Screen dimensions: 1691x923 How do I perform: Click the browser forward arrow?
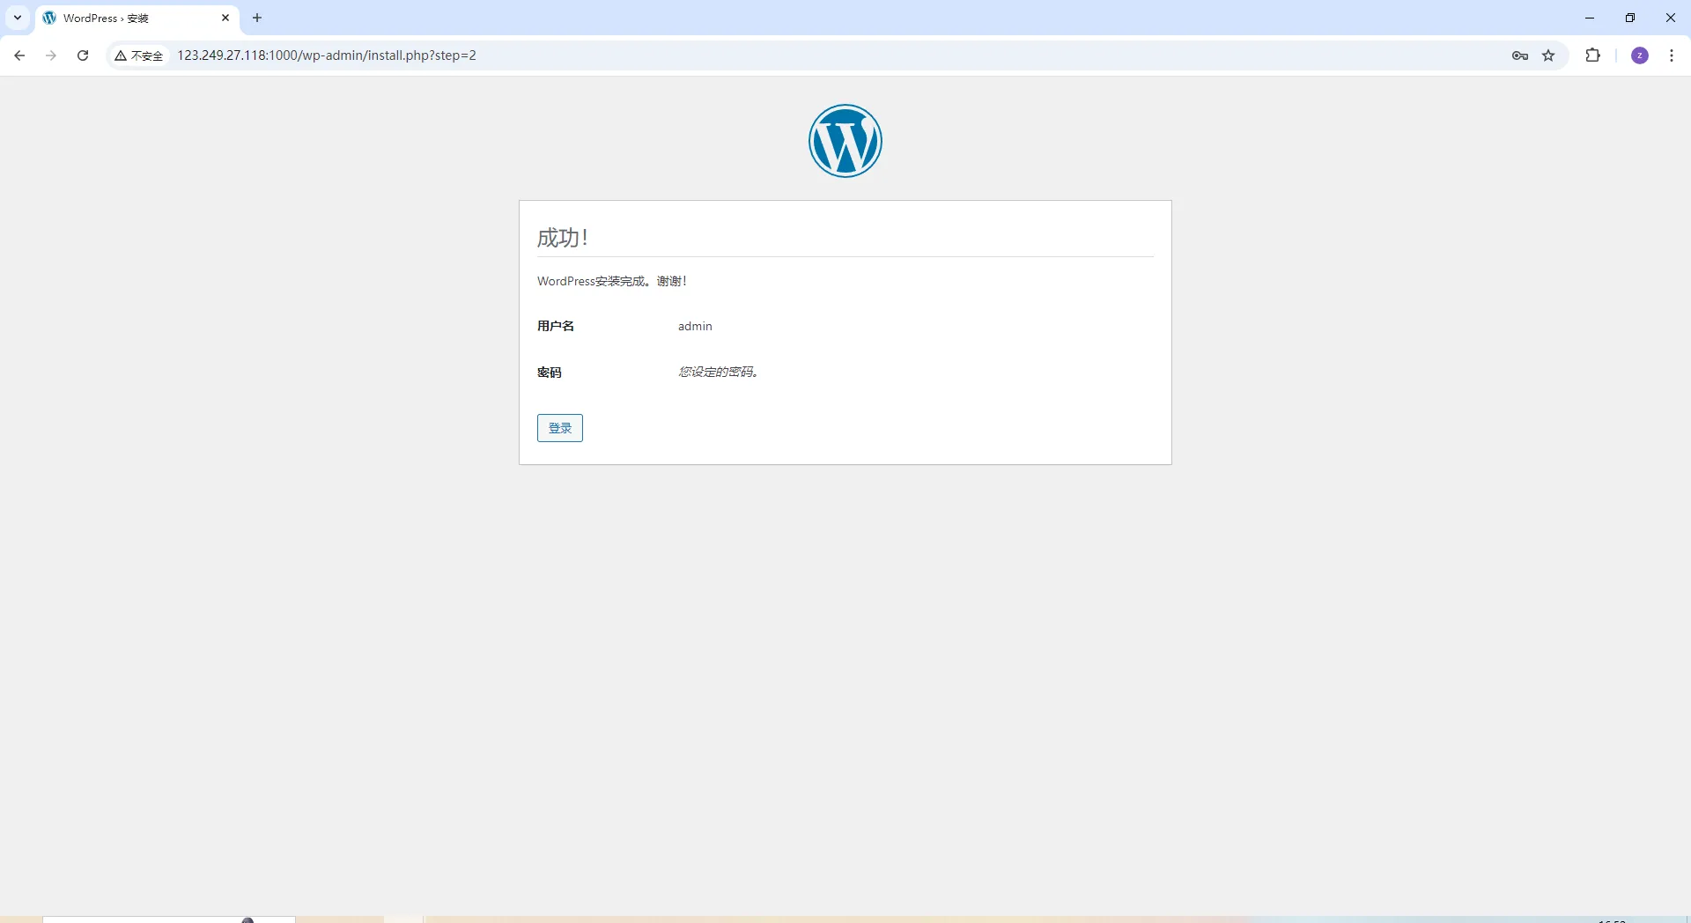pos(51,55)
